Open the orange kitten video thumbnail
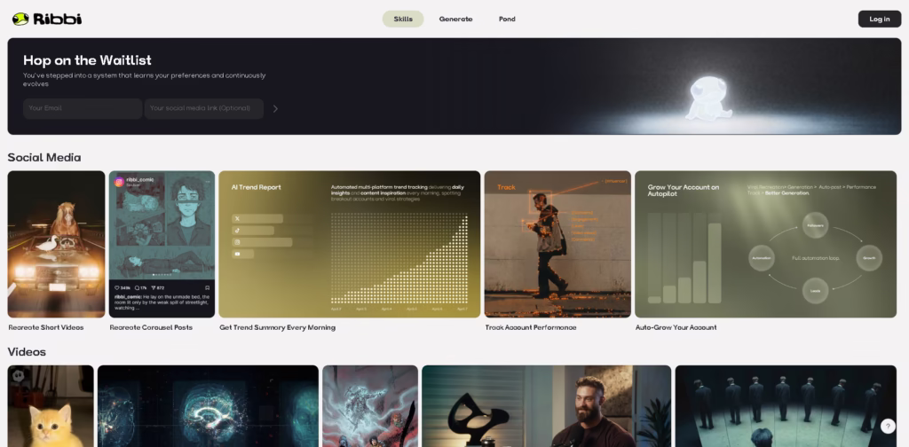This screenshot has width=909, height=447. coord(51,406)
